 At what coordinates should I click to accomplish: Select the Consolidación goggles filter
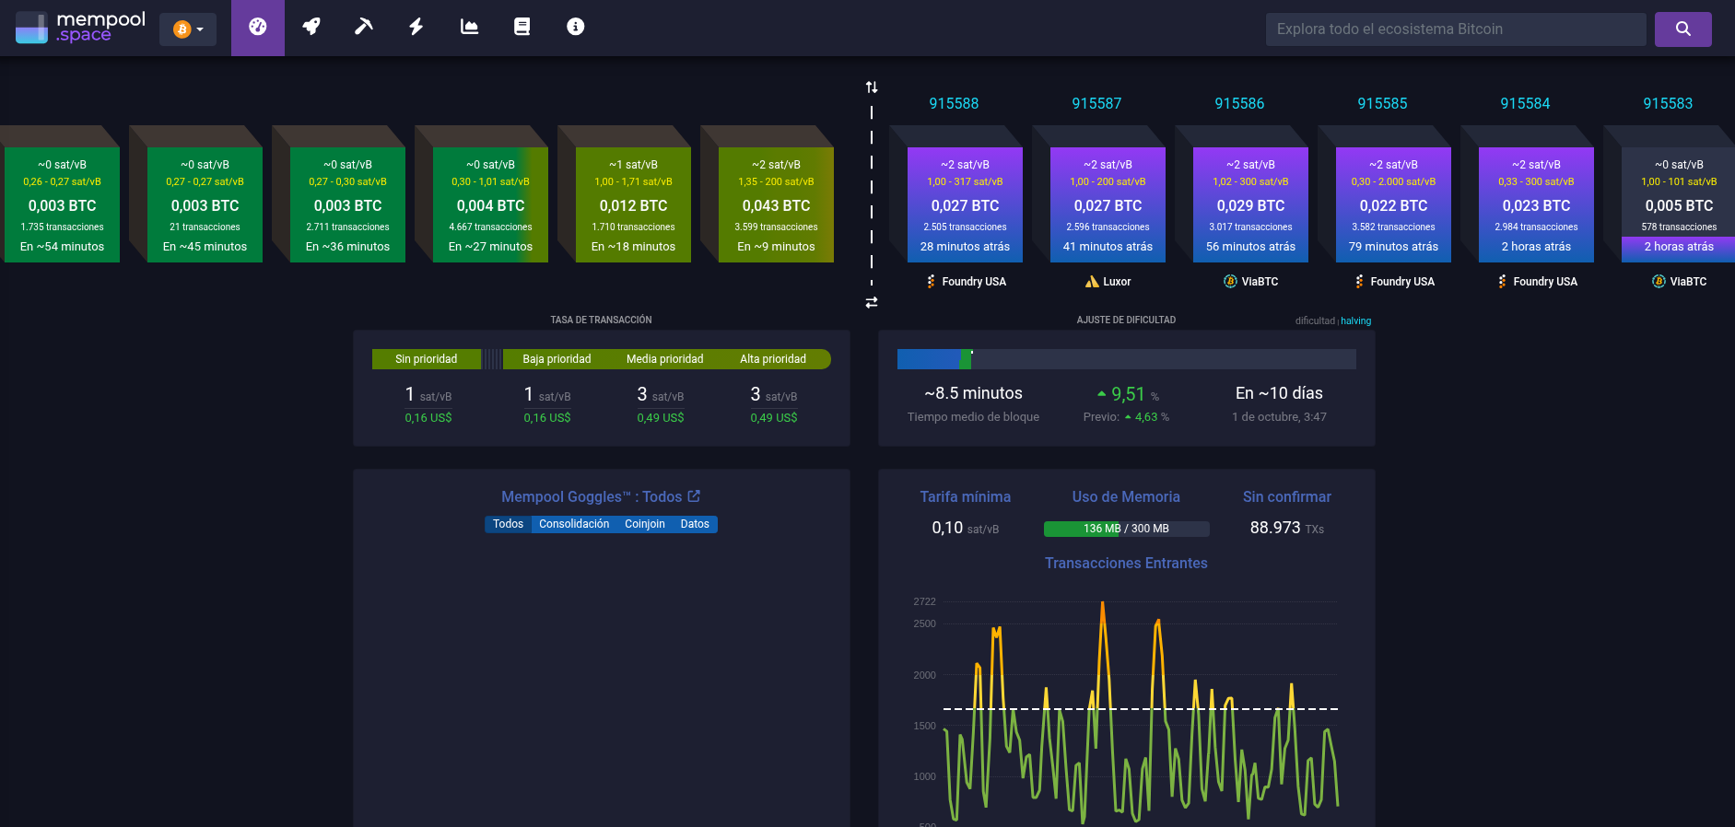point(573,524)
